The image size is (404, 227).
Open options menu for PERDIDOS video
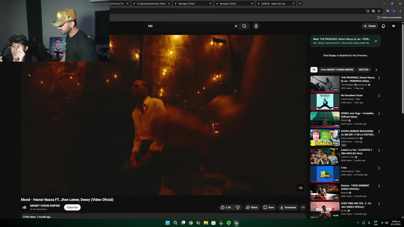coord(379,78)
